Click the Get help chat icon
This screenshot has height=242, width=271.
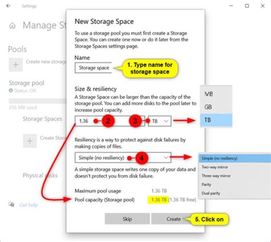12,205
